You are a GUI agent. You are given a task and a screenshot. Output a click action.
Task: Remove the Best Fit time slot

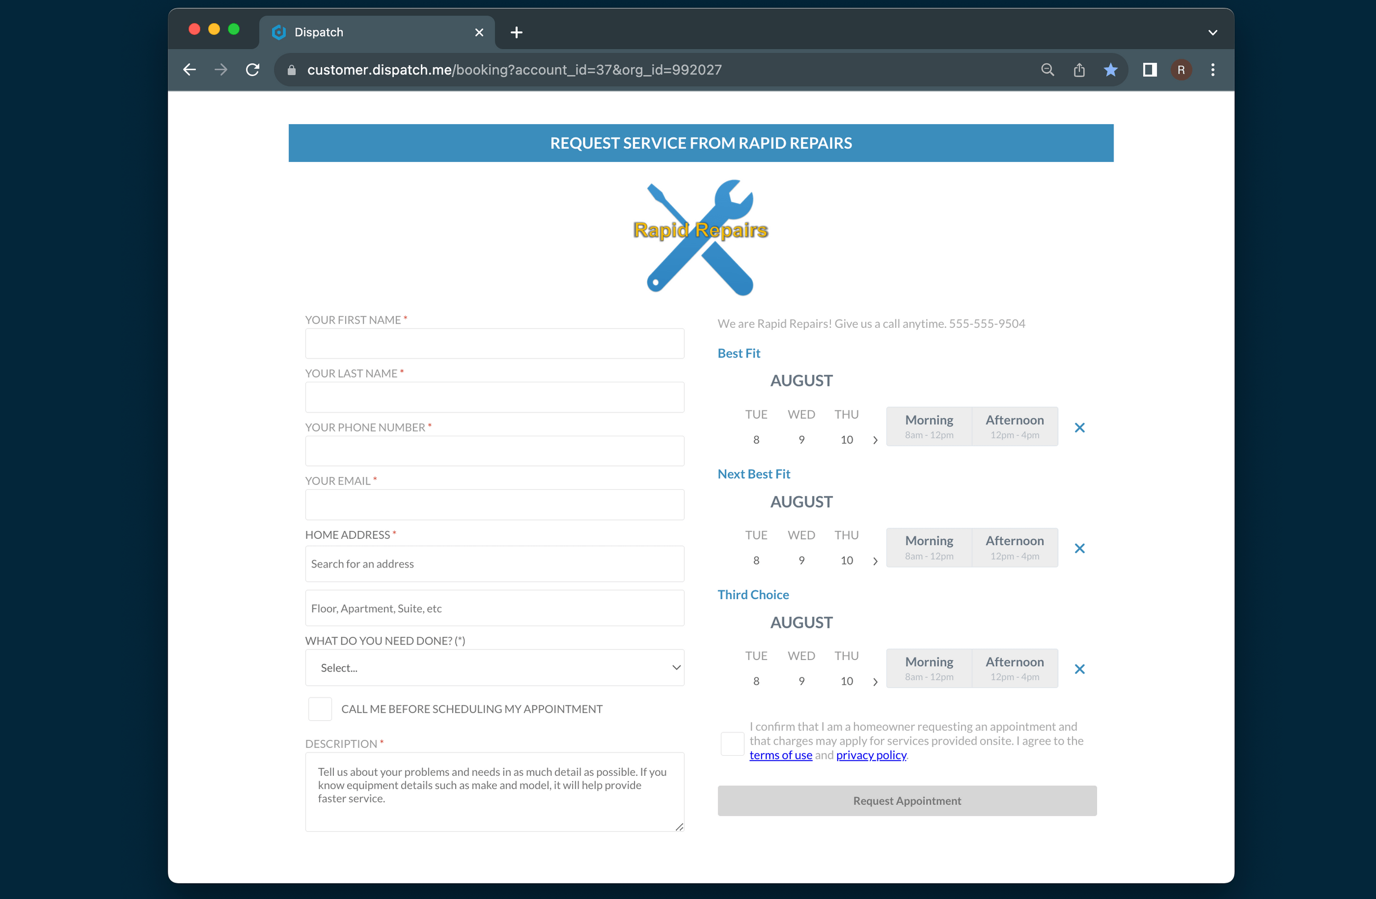[x=1079, y=427]
